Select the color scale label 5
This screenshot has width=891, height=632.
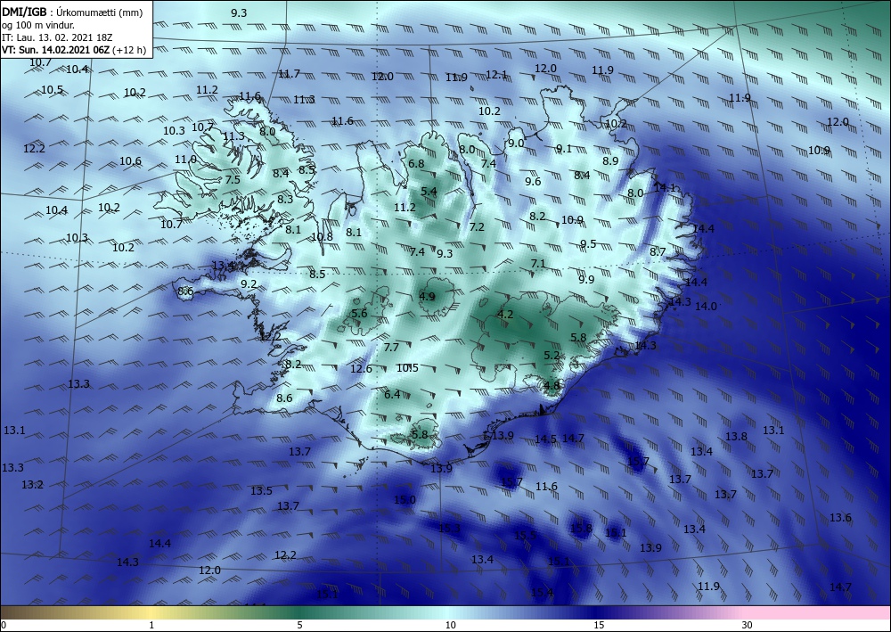pyautogui.click(x=299, y=625)
